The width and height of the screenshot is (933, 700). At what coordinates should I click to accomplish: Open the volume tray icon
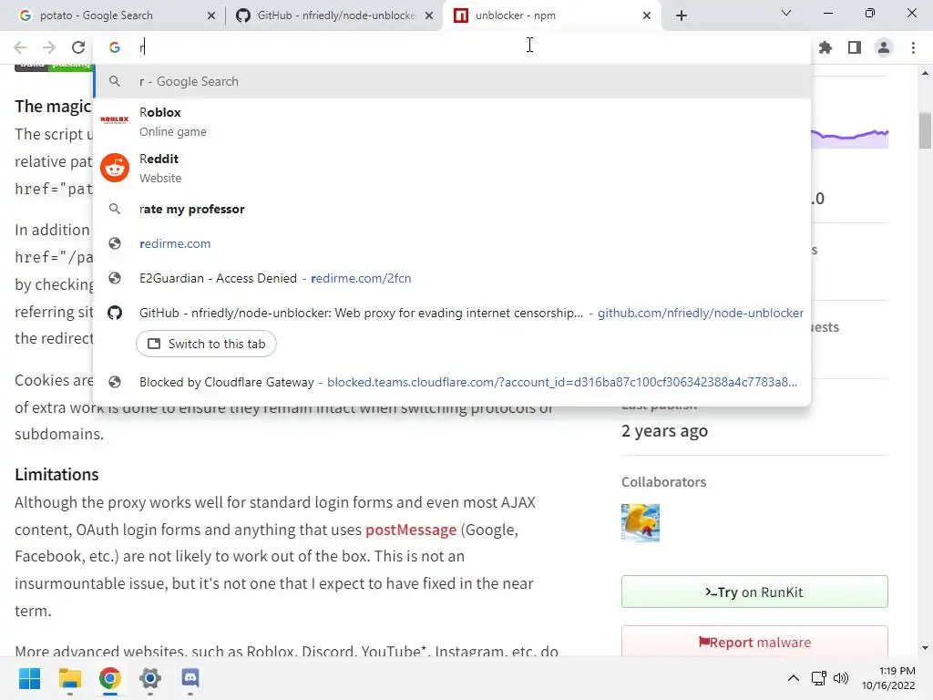[x=840, y=678]
